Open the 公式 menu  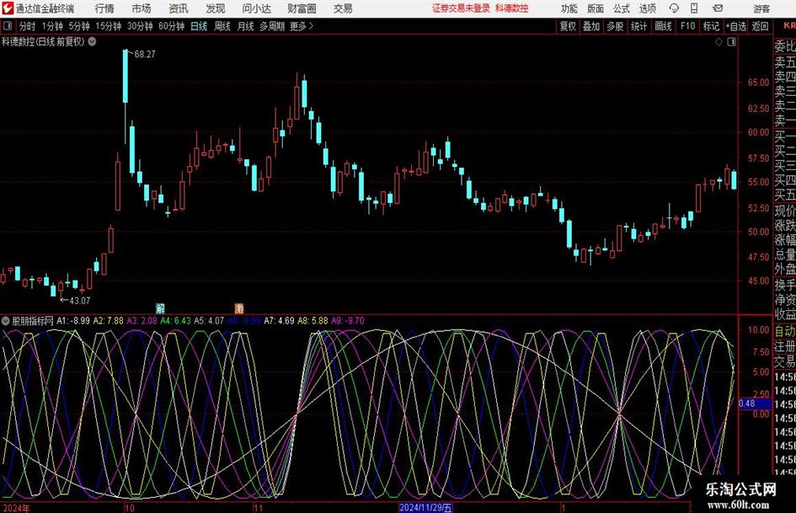(622, 8)
